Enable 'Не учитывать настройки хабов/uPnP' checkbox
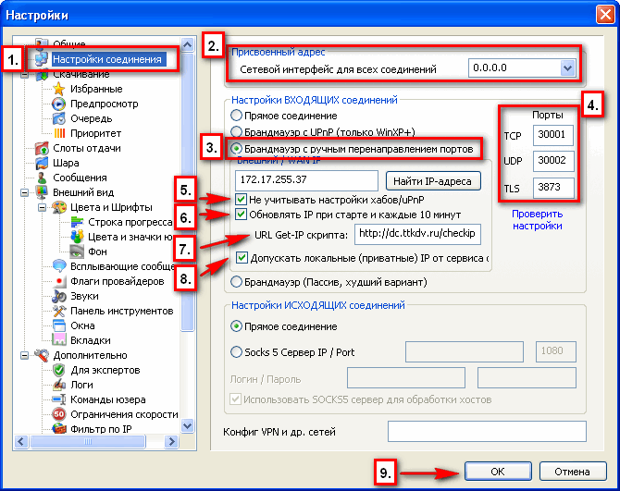 [241, 199]
